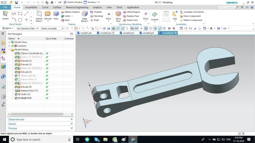Launch the Extrude feature tool
Image resolution: width=255 pixels, height=143 pixels.
click(x=48, y=15)
